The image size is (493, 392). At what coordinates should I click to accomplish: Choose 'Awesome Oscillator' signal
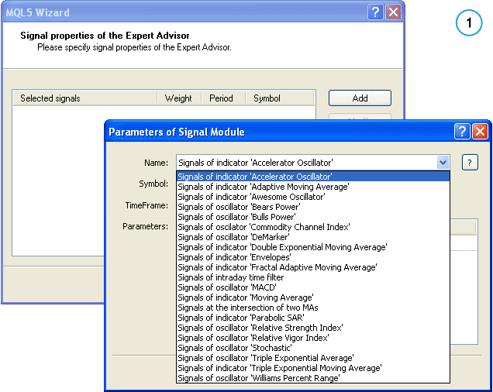pyautogui.click(x=313, y=197)
